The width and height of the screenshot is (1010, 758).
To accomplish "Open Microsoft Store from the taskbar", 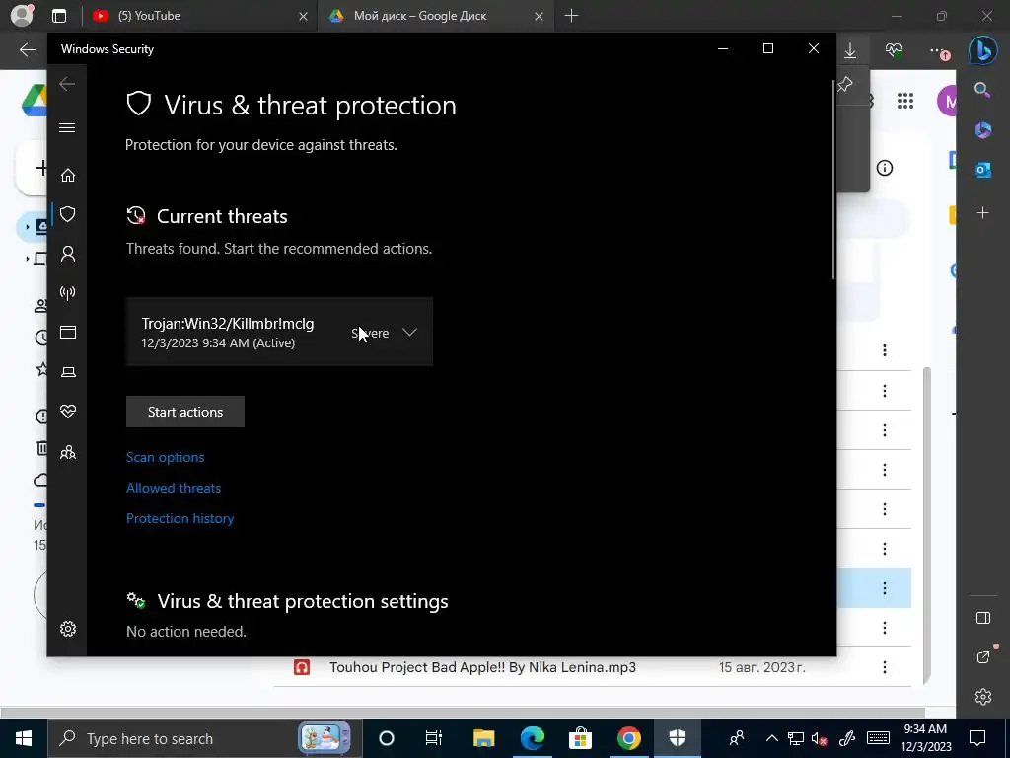I will tap(580, 738).
